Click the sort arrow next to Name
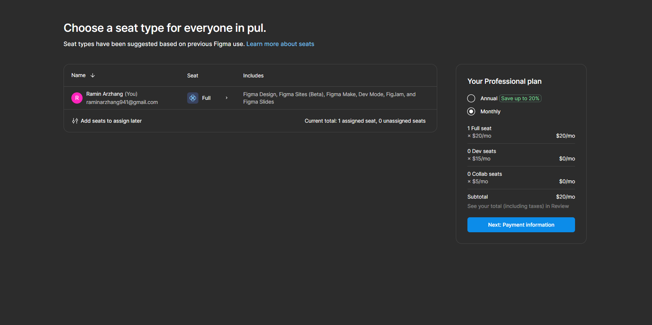The image size is (652, 325). [x=93, y=76]
